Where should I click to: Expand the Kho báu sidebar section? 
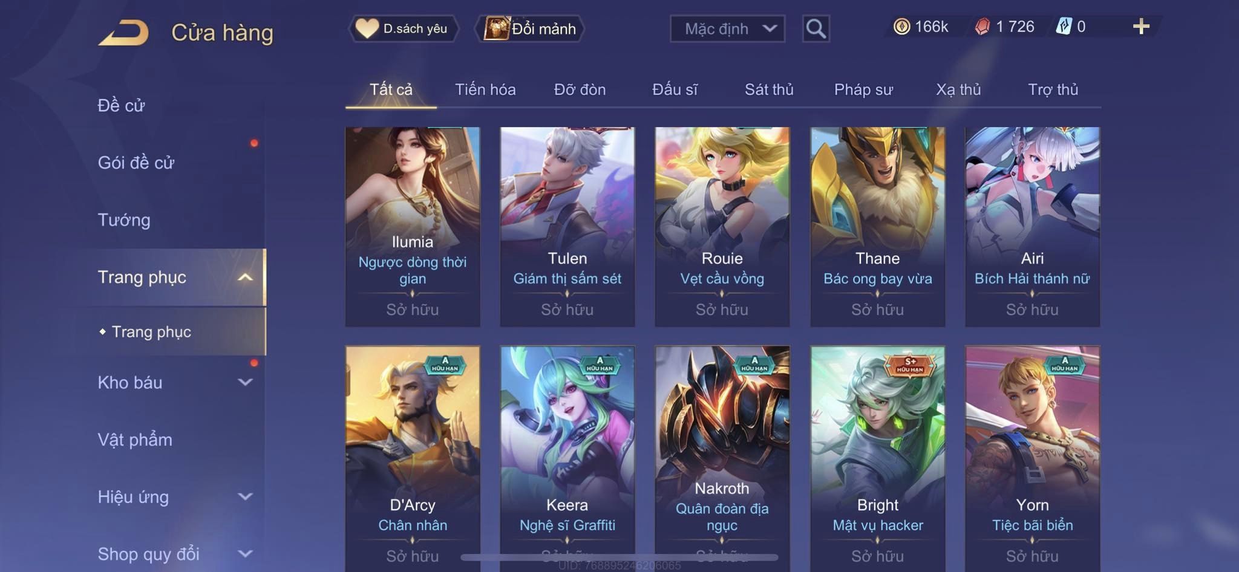point(245,382)
